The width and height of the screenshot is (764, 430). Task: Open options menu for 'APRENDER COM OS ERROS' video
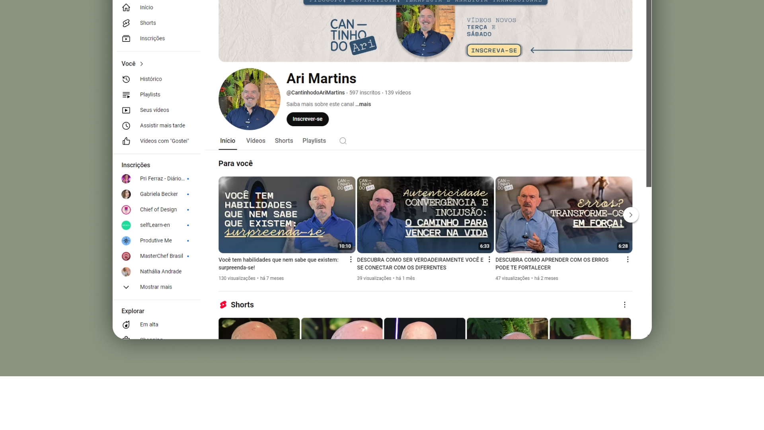[x=628, y=260]
